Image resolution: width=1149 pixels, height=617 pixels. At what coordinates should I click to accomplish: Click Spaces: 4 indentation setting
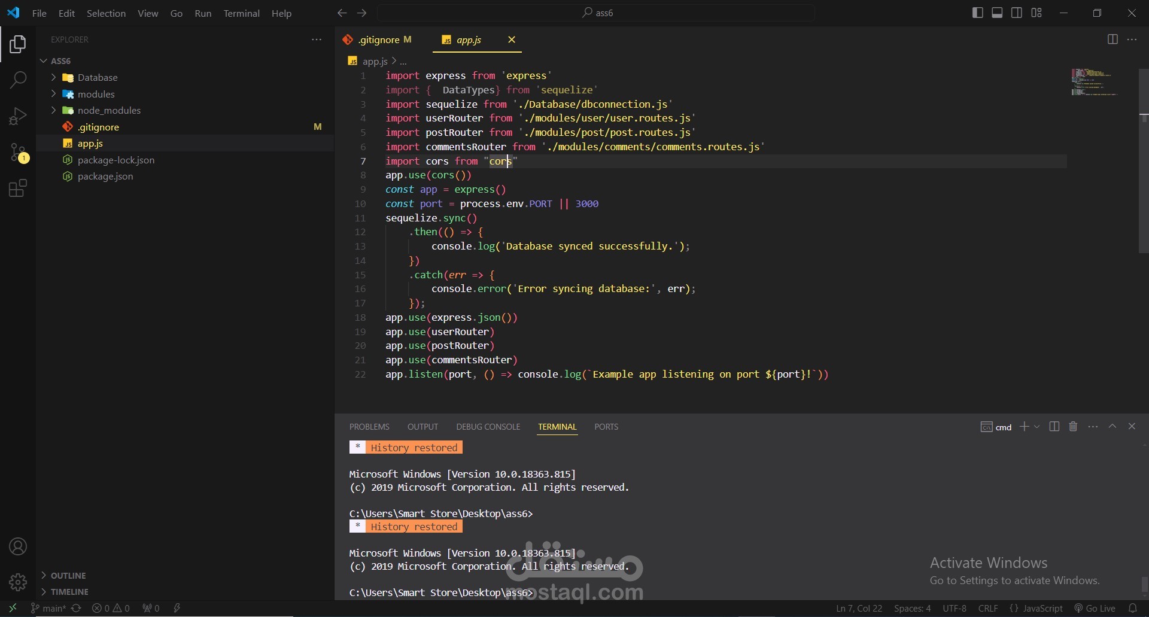tap(912, 608)
